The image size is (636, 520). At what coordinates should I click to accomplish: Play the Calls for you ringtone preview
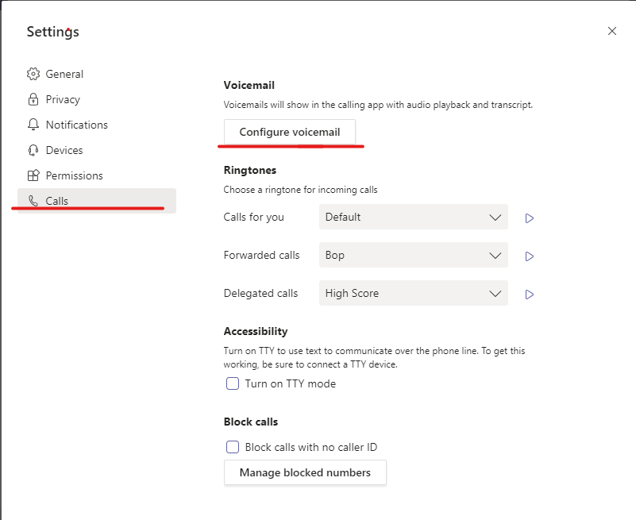pos(529,218)
